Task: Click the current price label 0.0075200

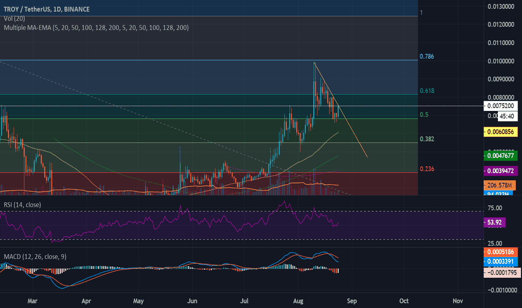Action: coord(501,106)
